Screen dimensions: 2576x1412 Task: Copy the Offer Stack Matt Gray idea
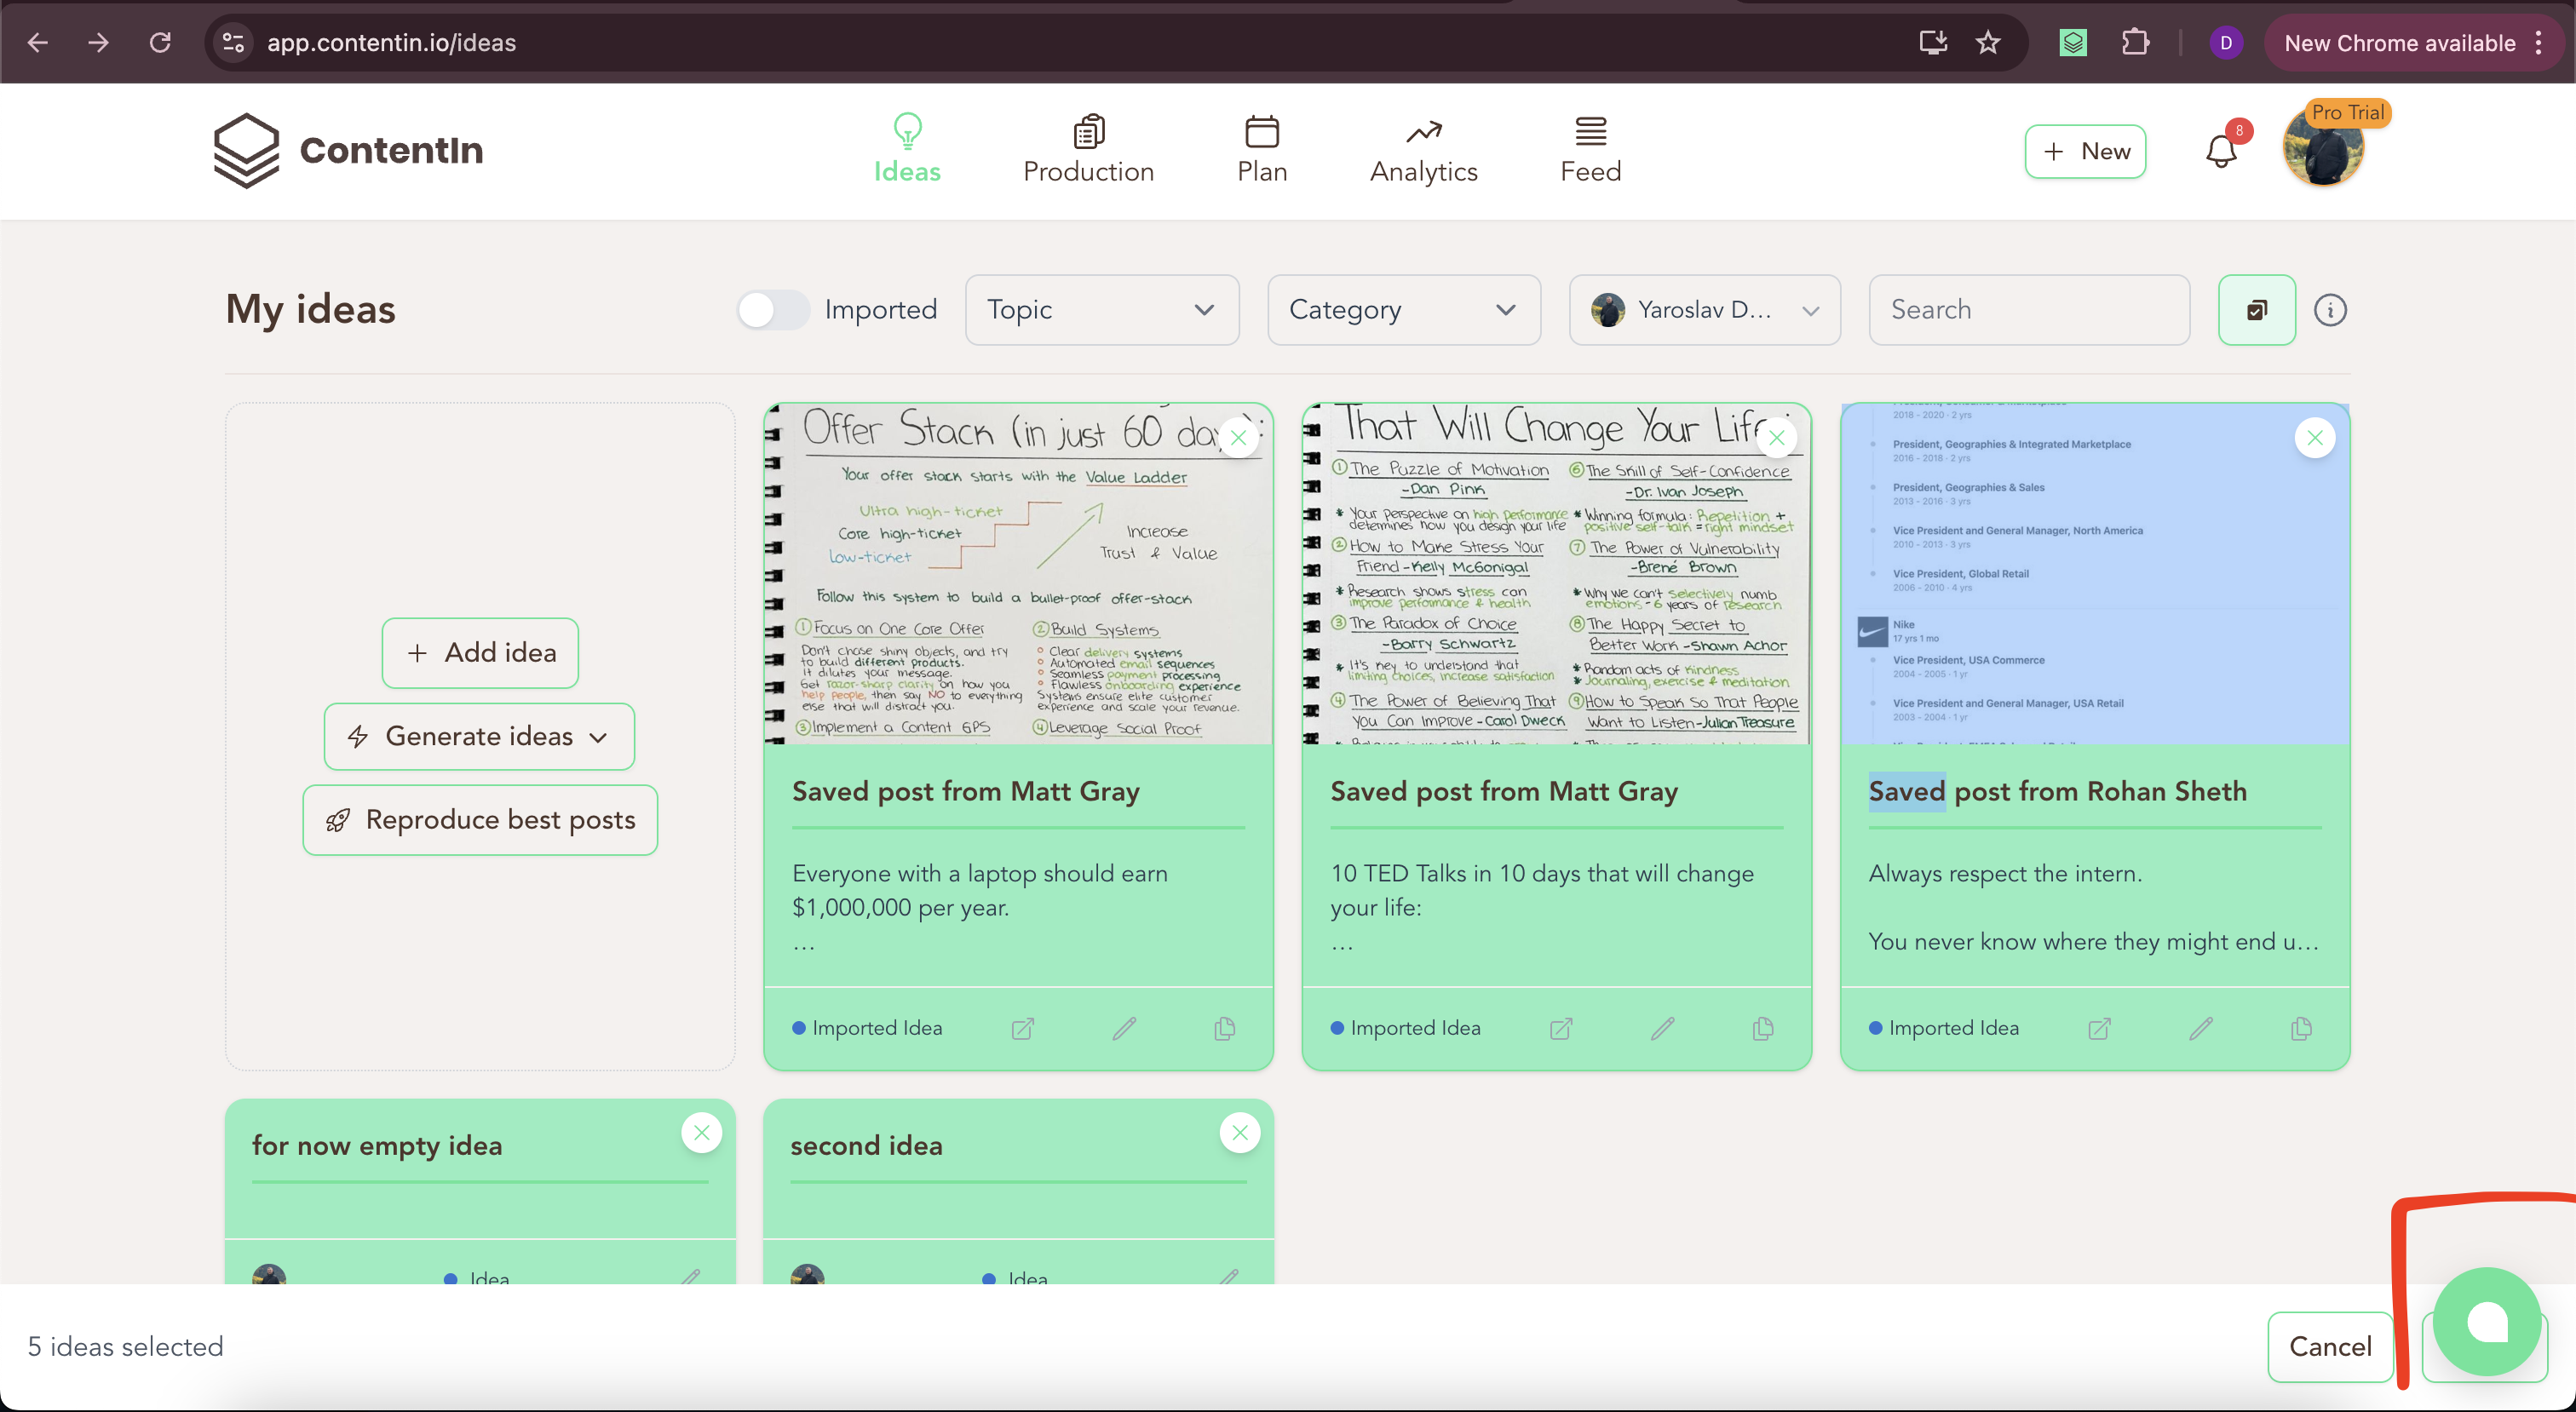click(1224, 1028)
